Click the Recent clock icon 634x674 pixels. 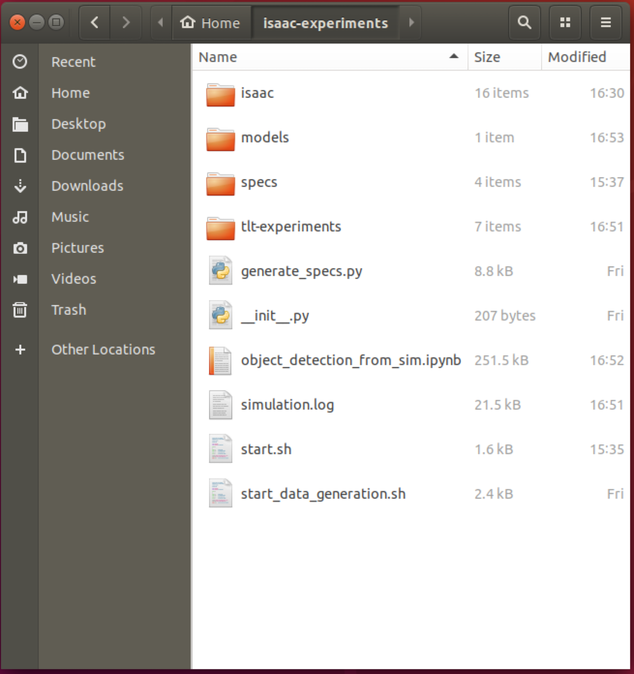[20, 61]
